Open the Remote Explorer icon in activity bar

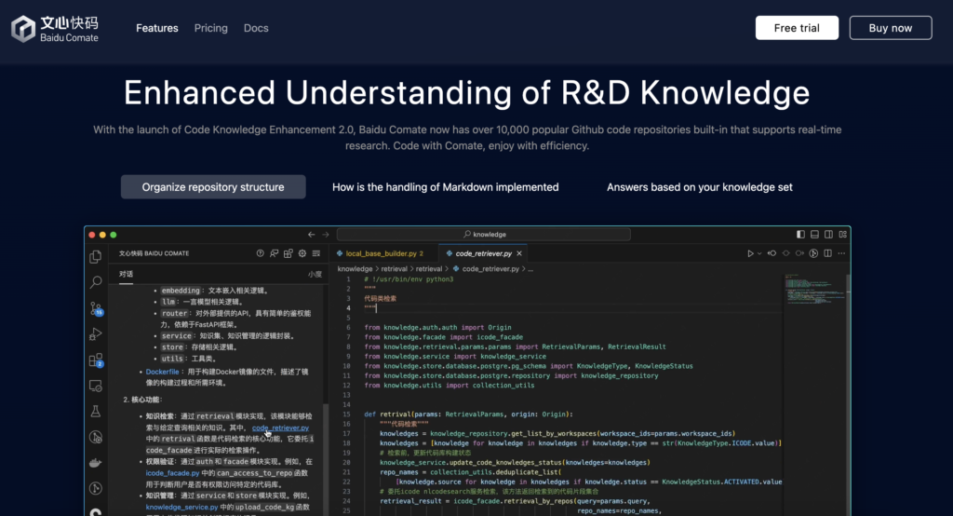(x=96, y=386)
